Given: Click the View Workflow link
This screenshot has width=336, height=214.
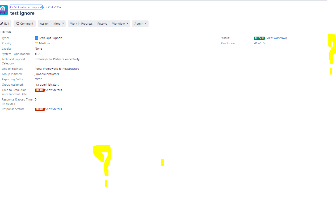Looking at the screenshot, I should pos(276,38).
